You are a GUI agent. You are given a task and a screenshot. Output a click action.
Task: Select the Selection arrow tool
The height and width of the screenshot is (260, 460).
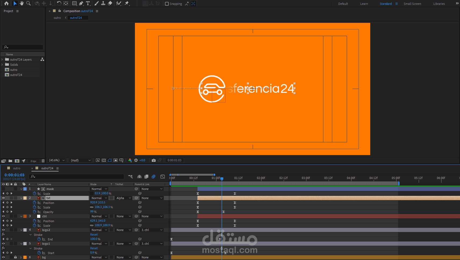(15, 3)
